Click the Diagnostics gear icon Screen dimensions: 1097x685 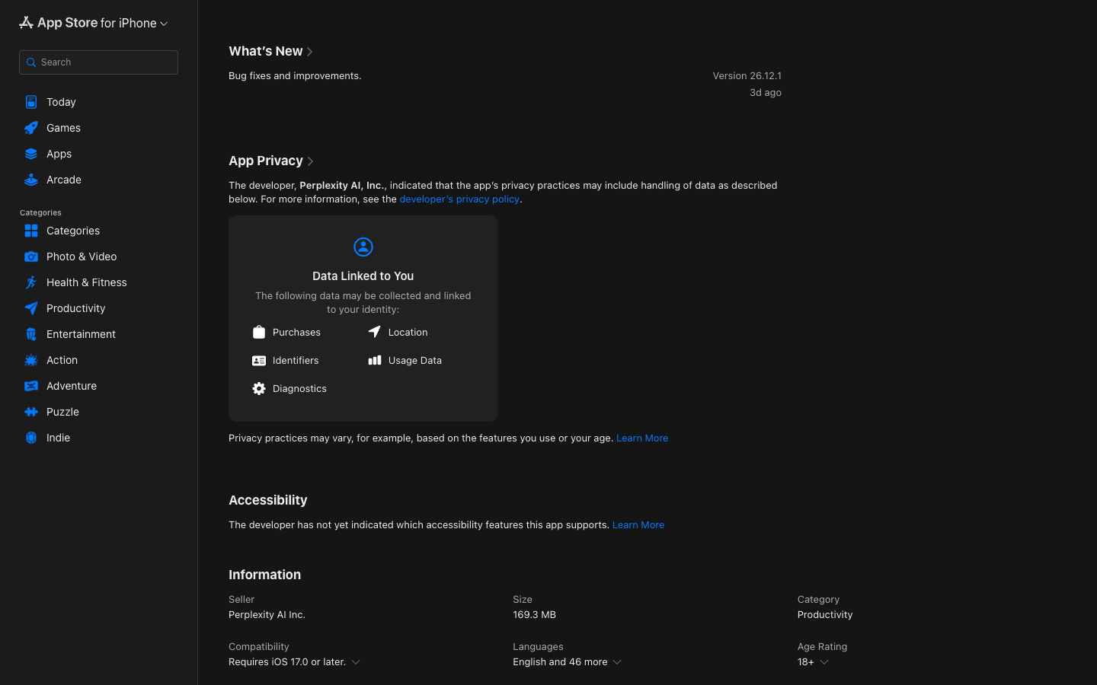tap(259, 389)
